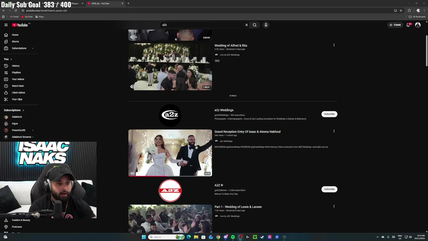Clear the search query with X
This screenshot has height=241, width=428.
point(246,25)
